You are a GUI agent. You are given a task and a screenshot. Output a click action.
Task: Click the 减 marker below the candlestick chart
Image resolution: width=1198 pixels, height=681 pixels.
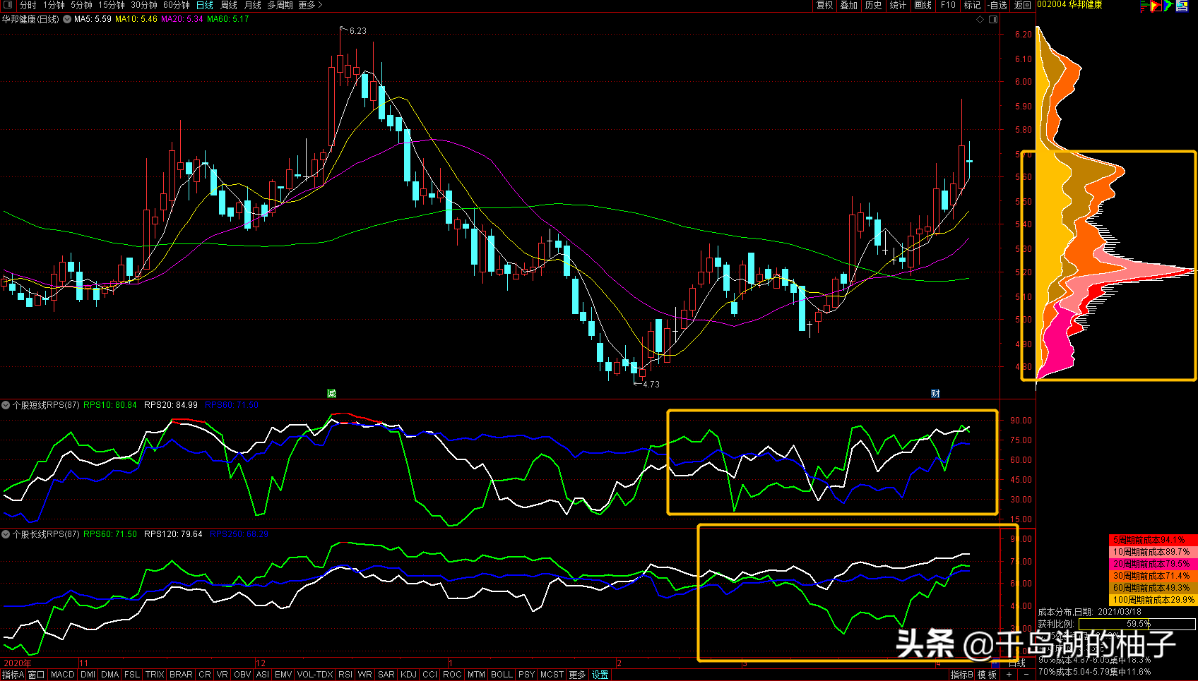tap(331, 393)
